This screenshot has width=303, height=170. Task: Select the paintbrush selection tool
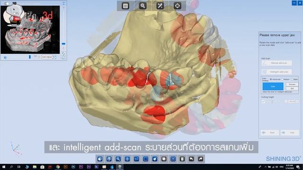click(x=155, y=159)
